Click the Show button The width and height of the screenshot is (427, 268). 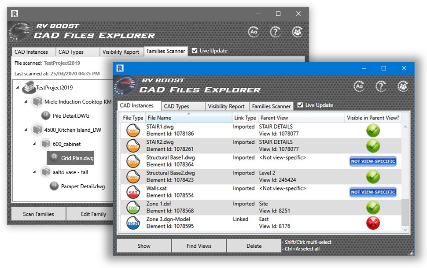(144, 246)
